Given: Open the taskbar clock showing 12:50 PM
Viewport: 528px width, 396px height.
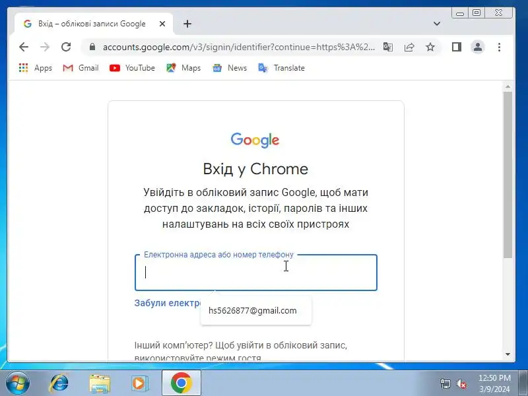Looking at the screenshot, I should 494,383.
